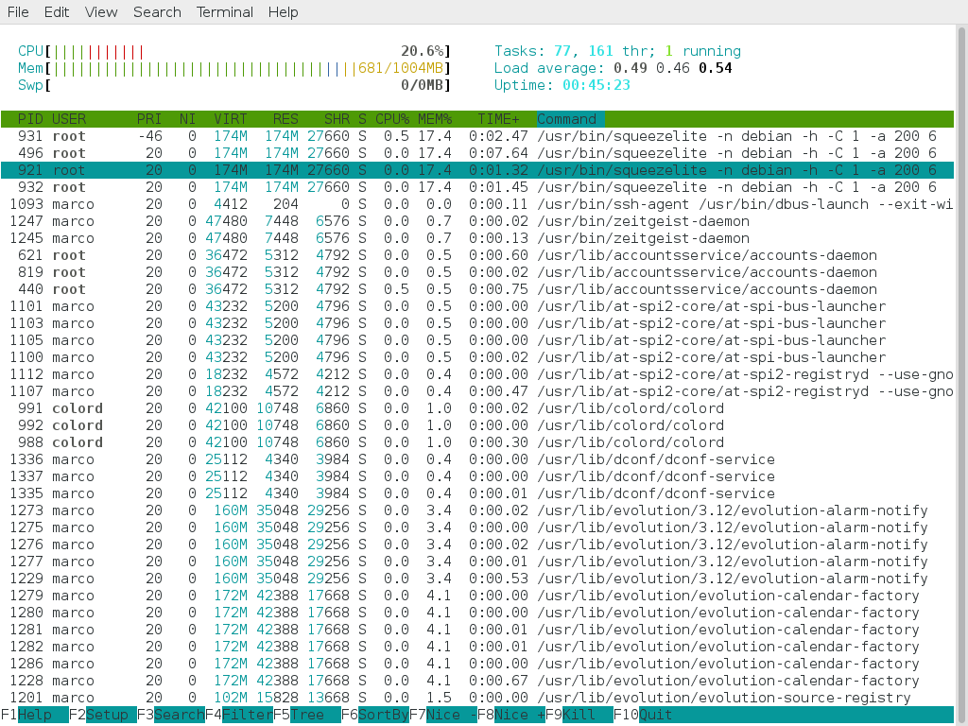Select evolution-source-registry process PID 1201
Image resolution: width=968 pixels, height=726 pixels.
pos(477,699)
